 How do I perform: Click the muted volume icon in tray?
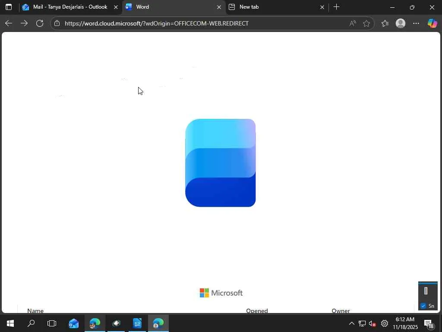(373, 323)
